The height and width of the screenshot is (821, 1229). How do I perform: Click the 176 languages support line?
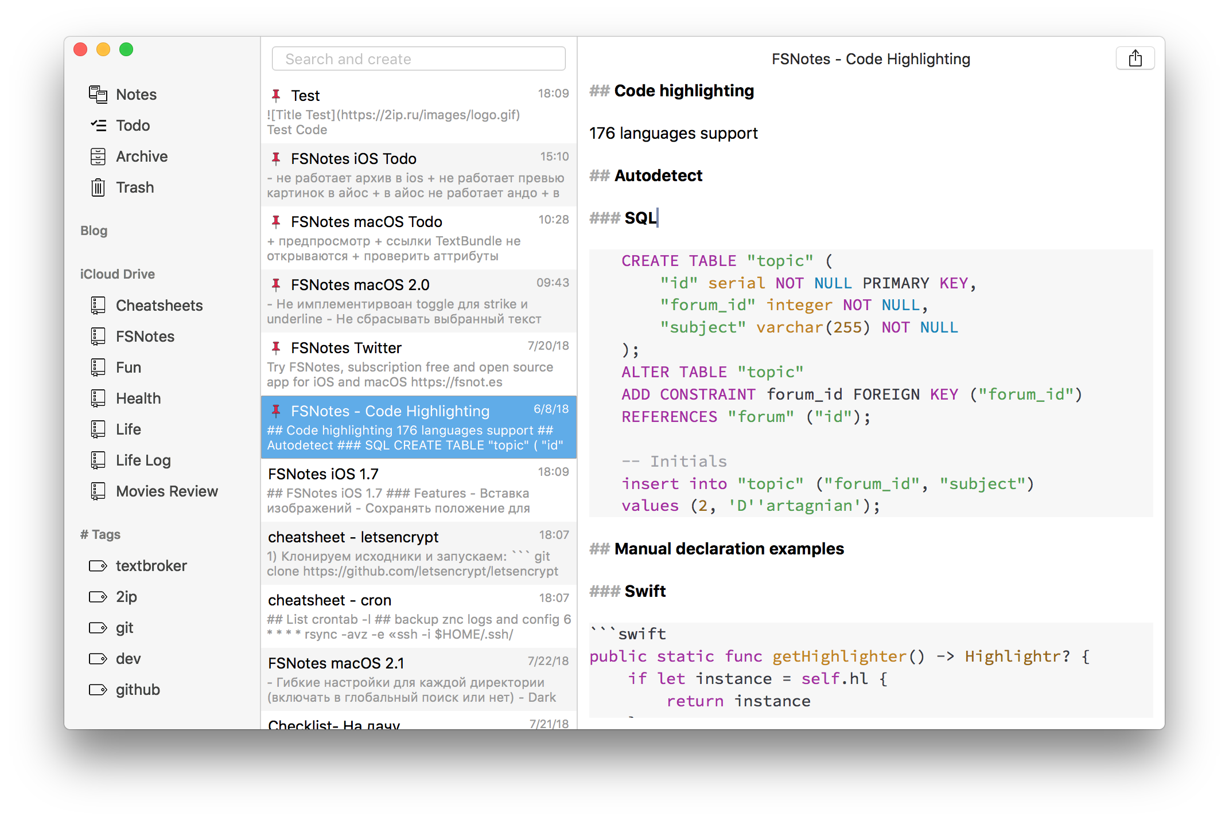(674, 133)
